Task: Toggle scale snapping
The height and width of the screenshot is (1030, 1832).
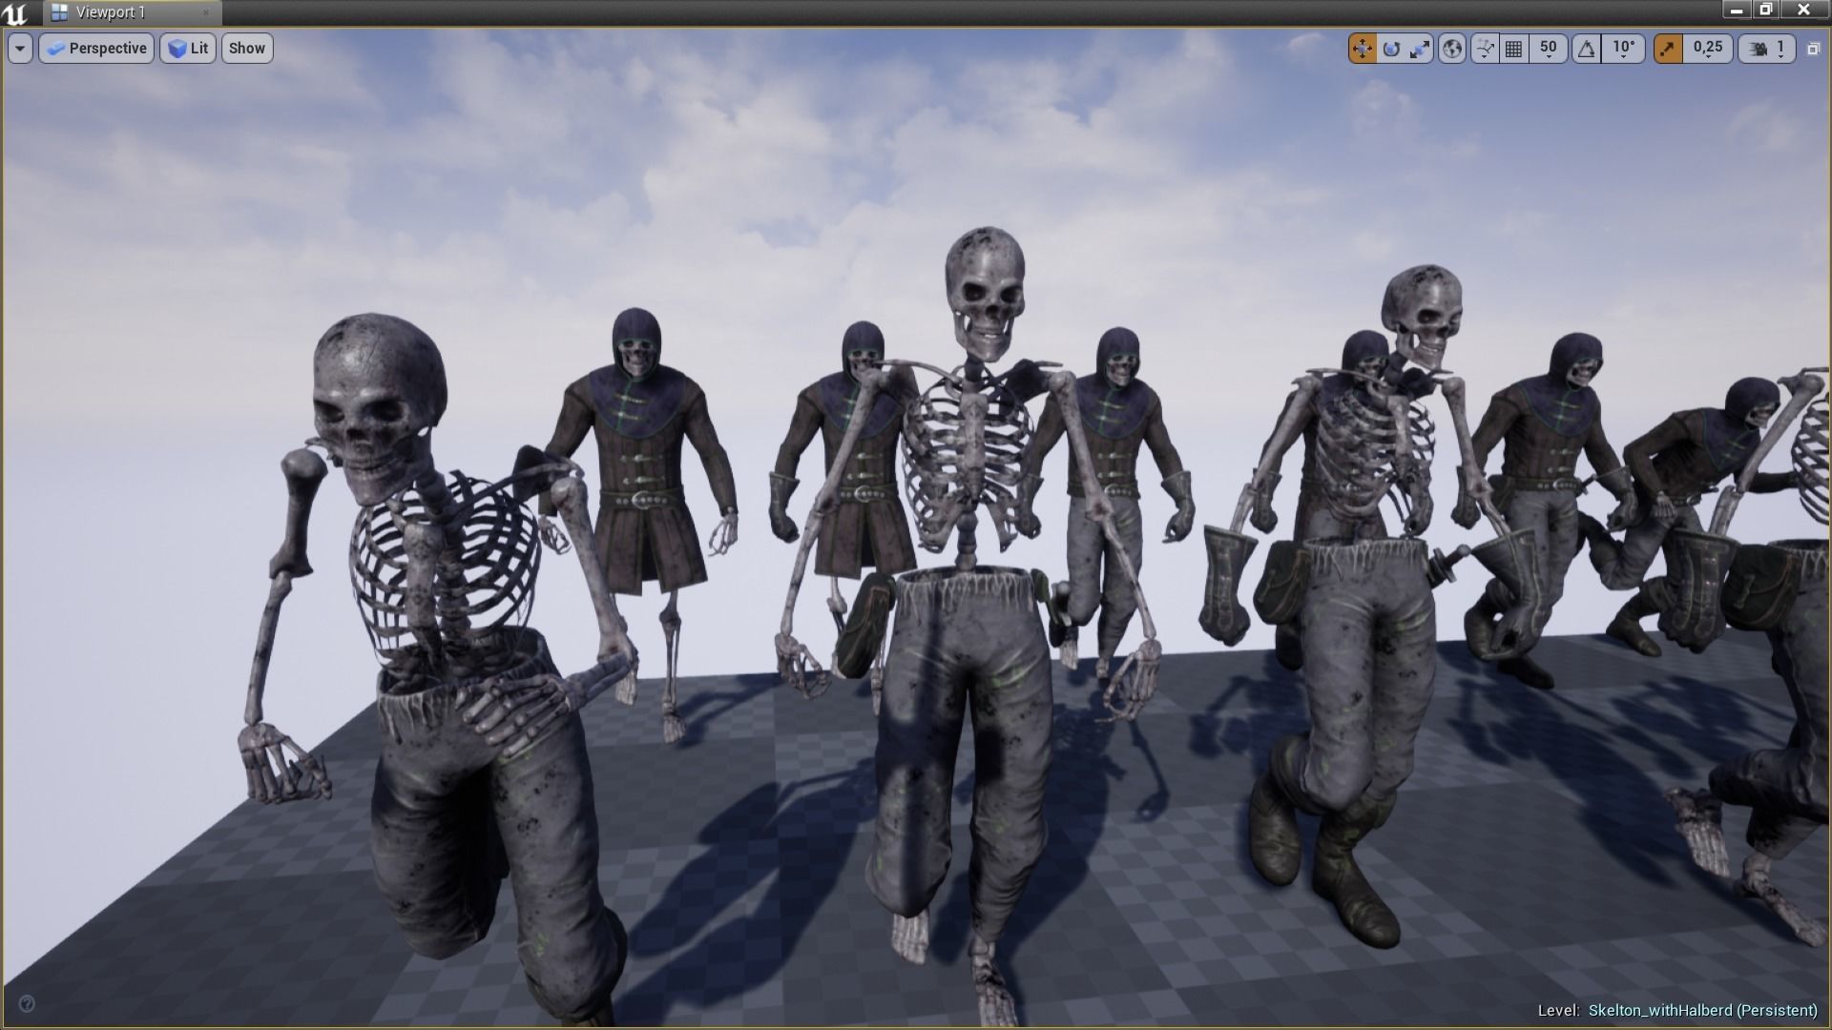Action: point(1668,48)
